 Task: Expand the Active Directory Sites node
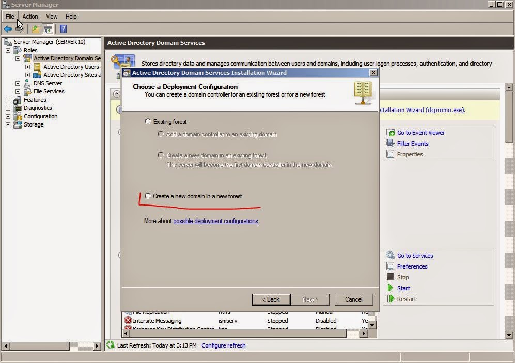[27, 75]
